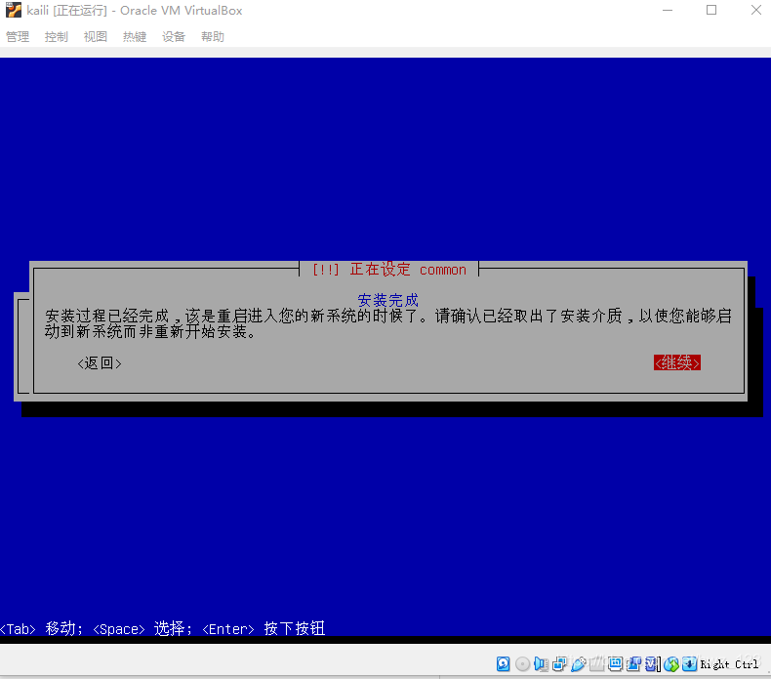Maximize the VirtualBox window
This screenshot has height=679, width=771.
tap(711, 11)
